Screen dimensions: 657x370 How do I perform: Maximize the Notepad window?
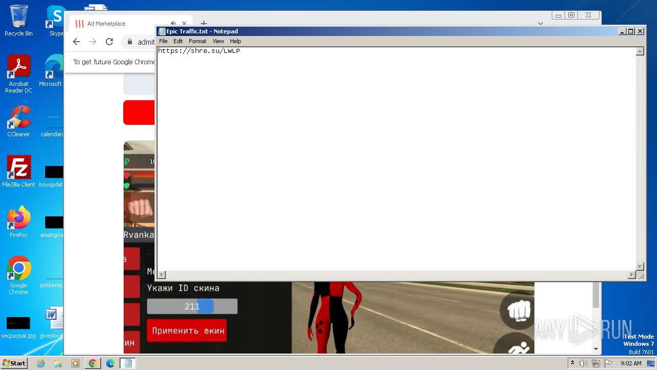[631, 31]
